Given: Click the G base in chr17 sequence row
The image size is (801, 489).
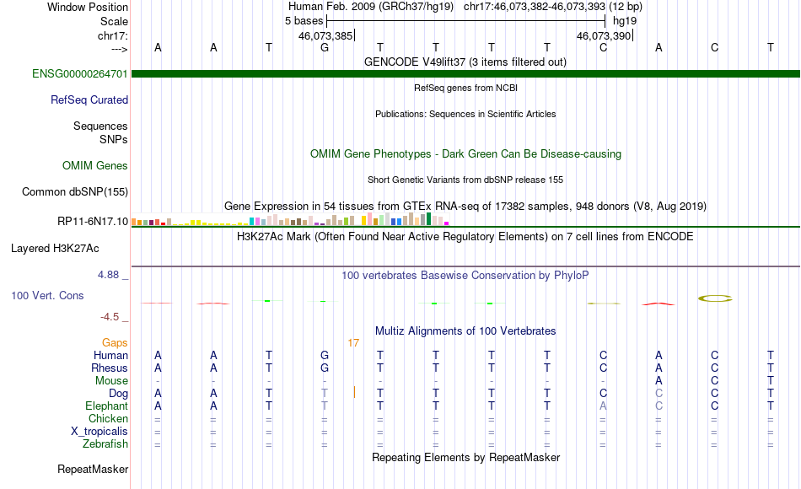Looking at the screenshot, I should click(325, 48).
